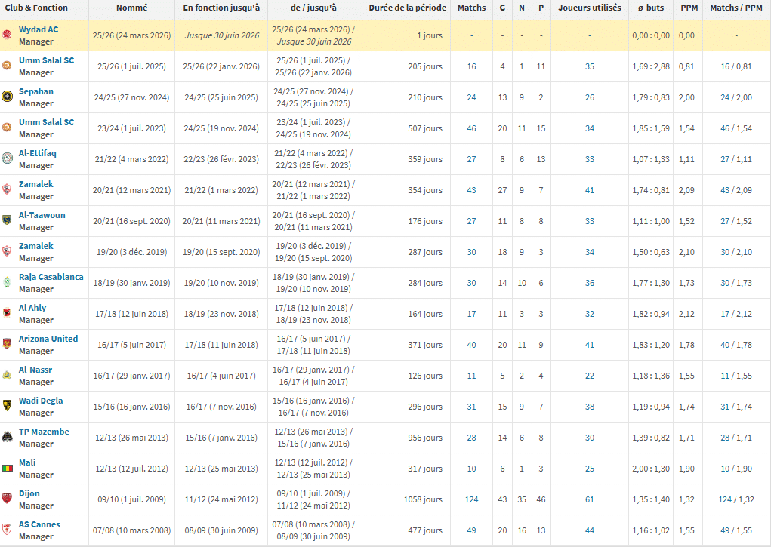Screen dimensions: 771x547
Task: Open the 124 matches link for Dijon
Action: point(471,499)
